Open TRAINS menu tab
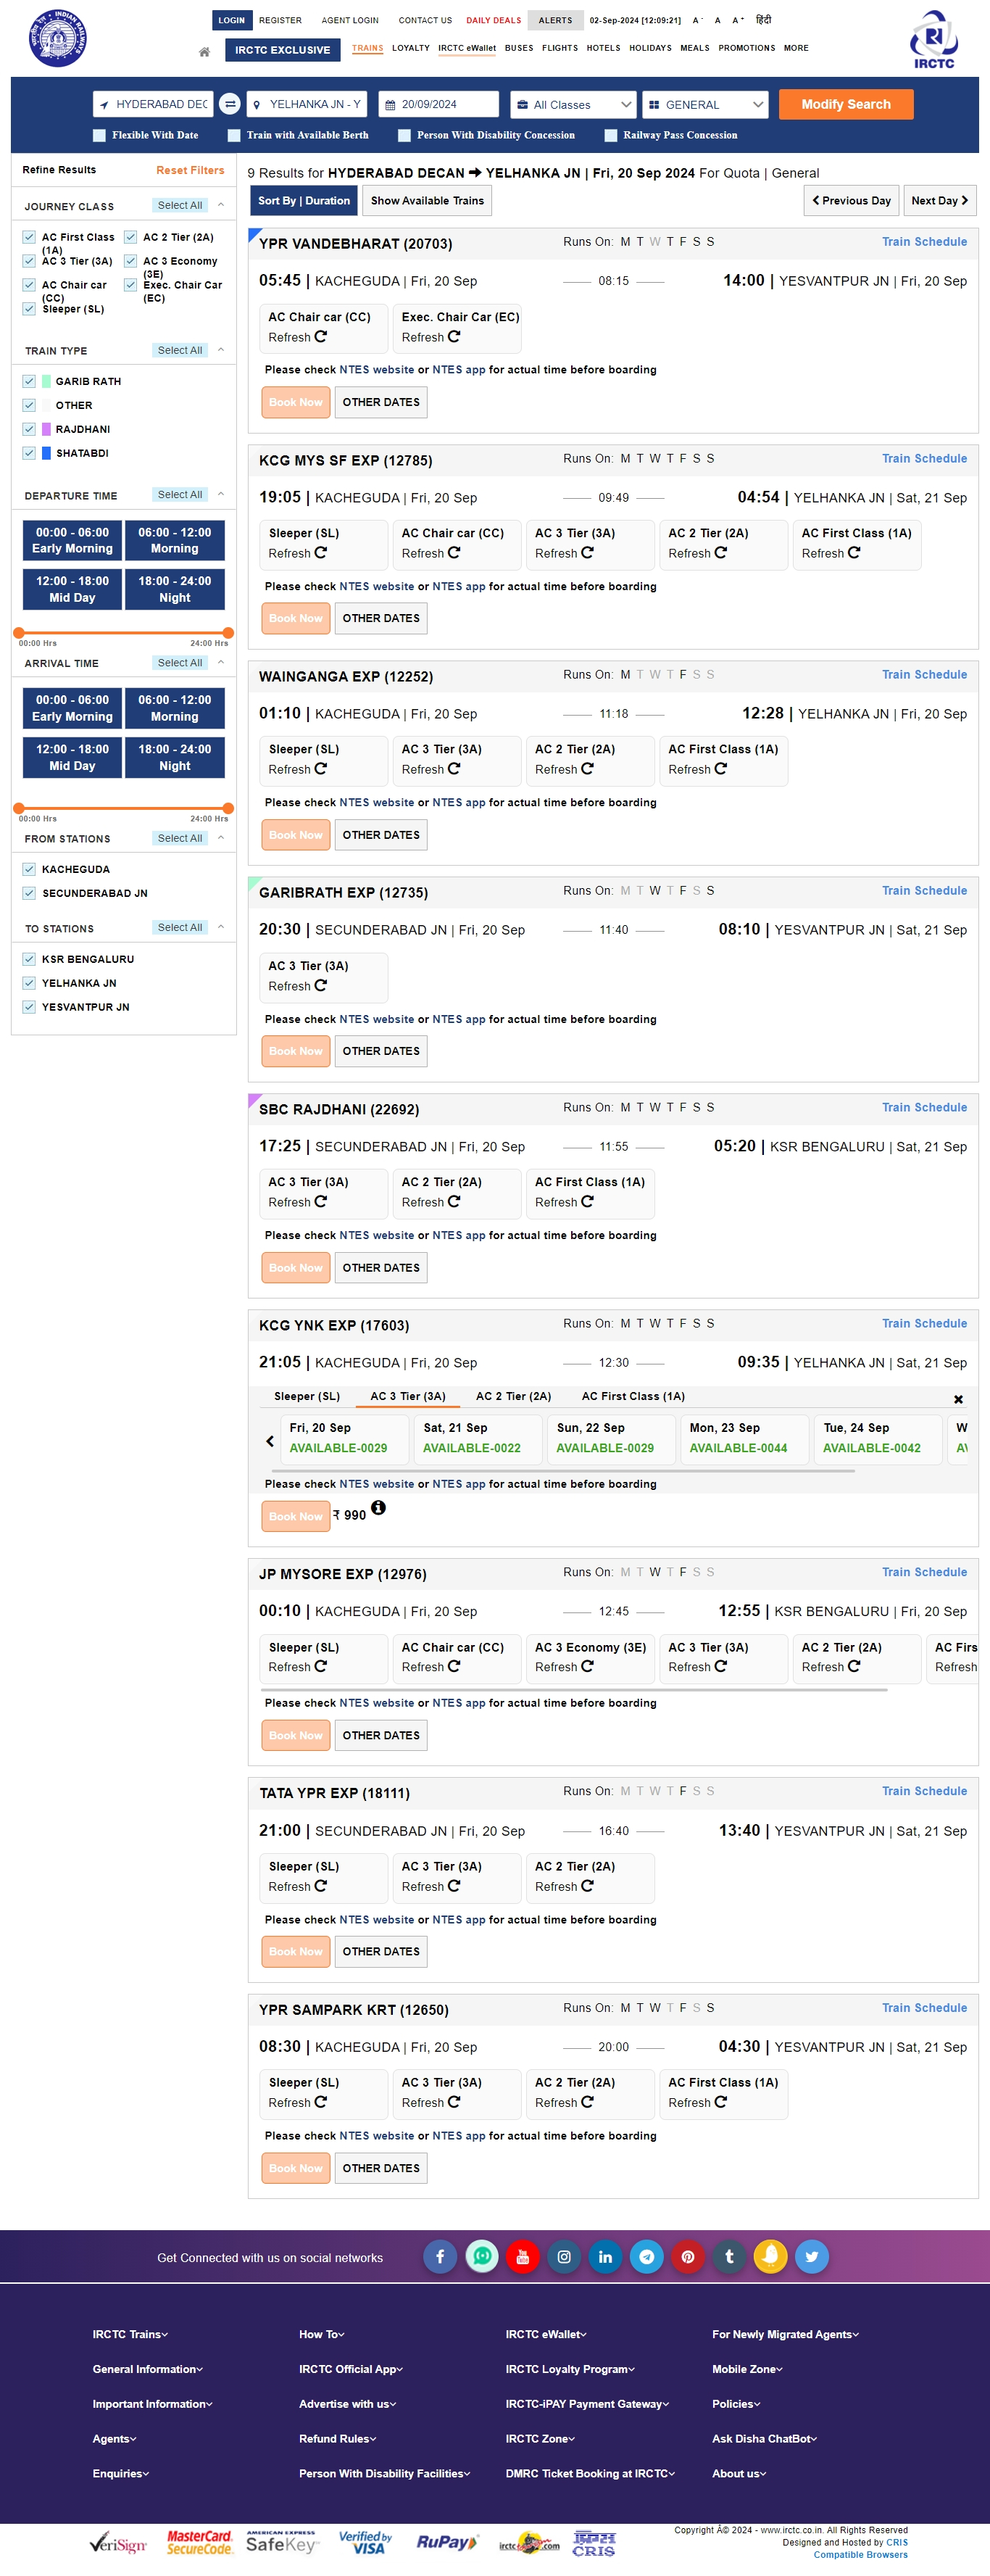The height and width of the screenshot is (2576, 990). (x=367, y=48)
